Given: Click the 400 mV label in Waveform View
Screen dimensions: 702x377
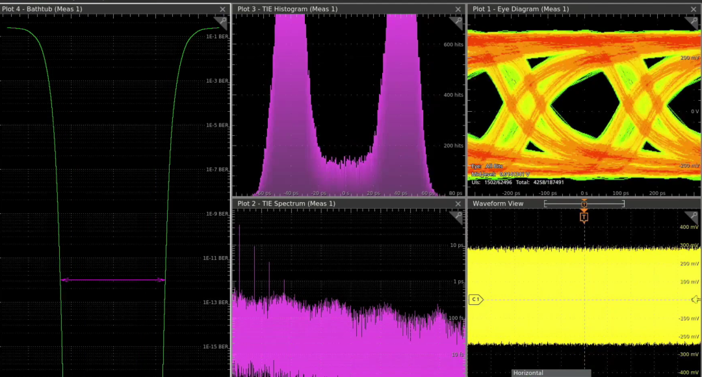Looking at the screenshot, I should tap(689, 227).
